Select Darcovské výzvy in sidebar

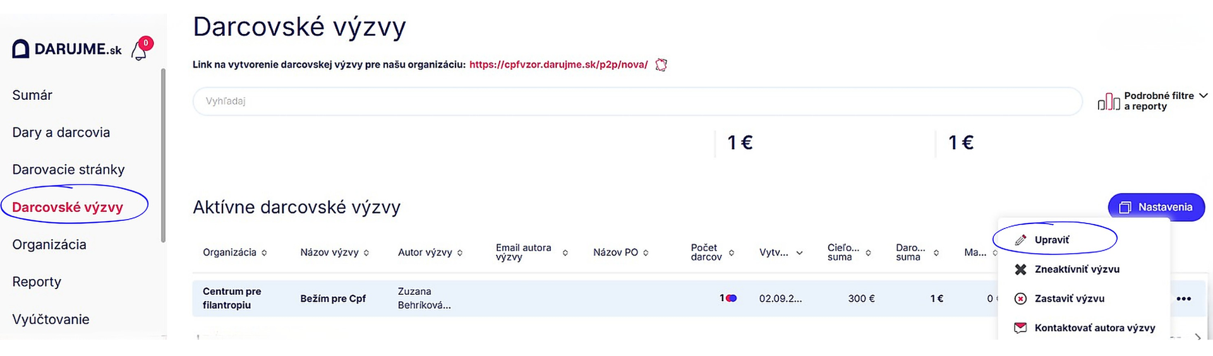(x=68, y=207)
